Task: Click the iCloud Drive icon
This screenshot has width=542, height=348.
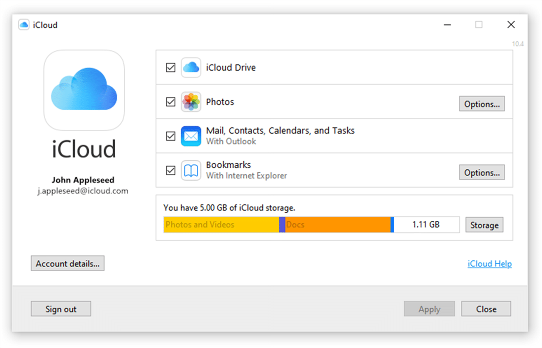Action: pos(191,67)
